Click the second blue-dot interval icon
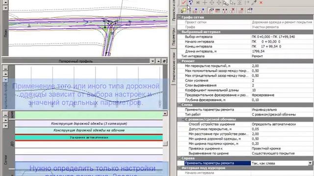The width and height of the screenshot is (314, 176). coord(202,11)
